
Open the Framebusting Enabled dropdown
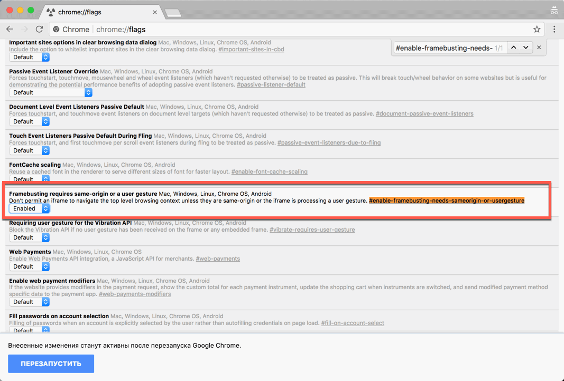tap(30, 208)
